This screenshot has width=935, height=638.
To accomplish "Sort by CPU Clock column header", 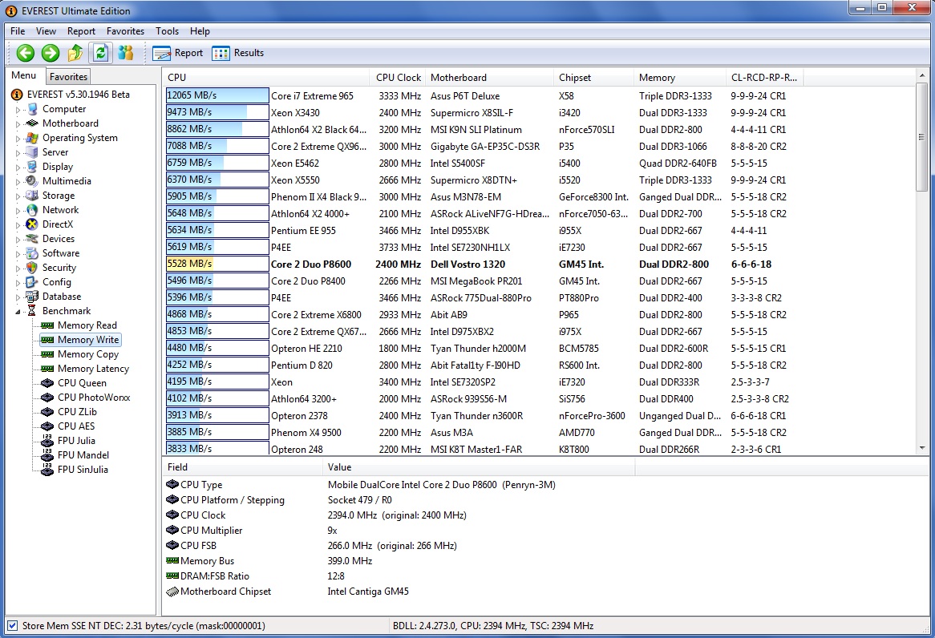I will (399, 78).
